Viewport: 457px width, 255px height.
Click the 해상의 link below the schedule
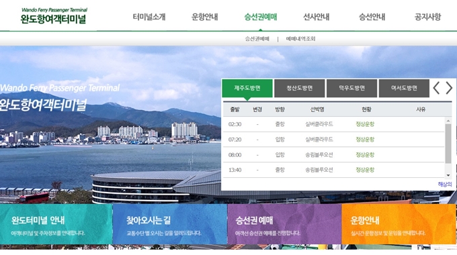[x=445, y=185]
